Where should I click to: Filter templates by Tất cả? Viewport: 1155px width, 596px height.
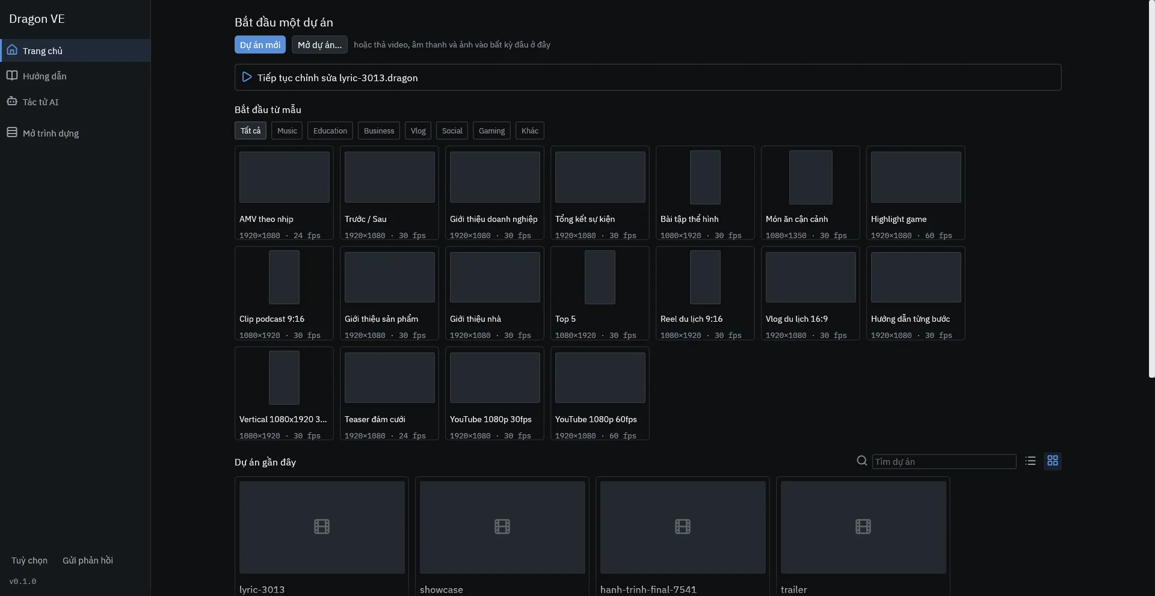point(250,131)
